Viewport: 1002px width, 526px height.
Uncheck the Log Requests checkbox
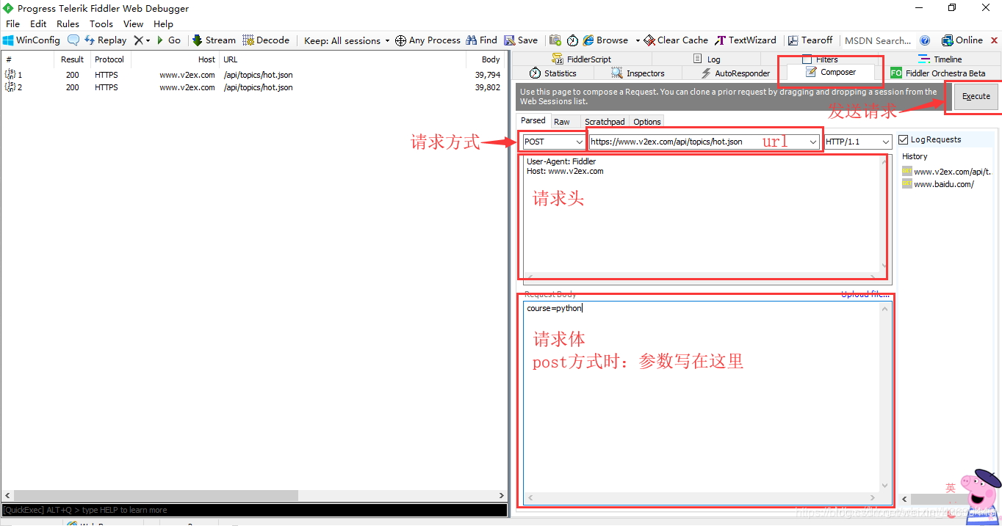point(904,139)
